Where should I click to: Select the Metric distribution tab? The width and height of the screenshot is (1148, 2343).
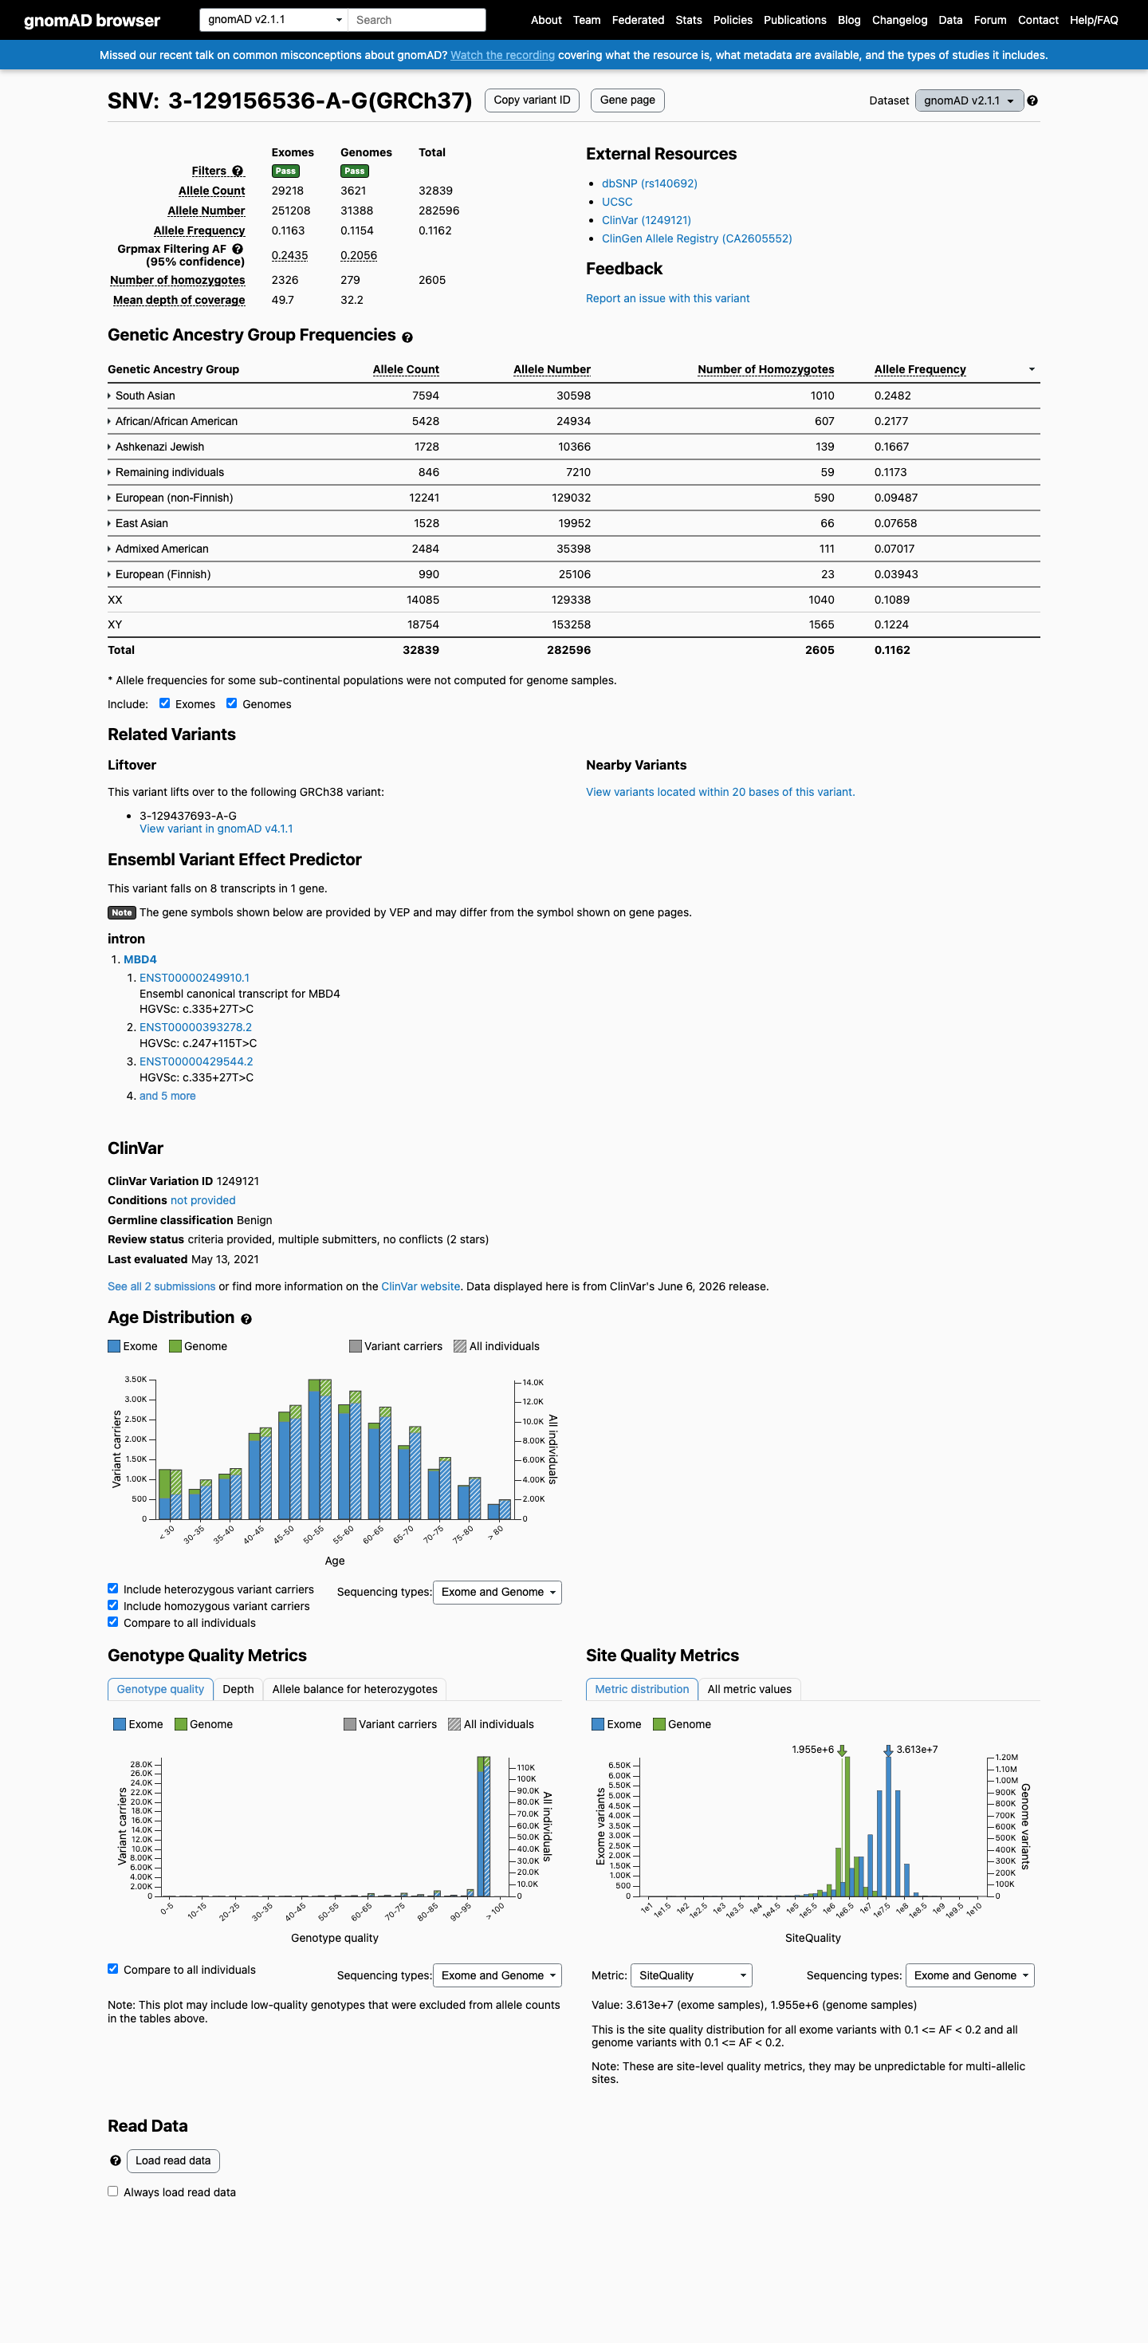tap(642, 1689)
